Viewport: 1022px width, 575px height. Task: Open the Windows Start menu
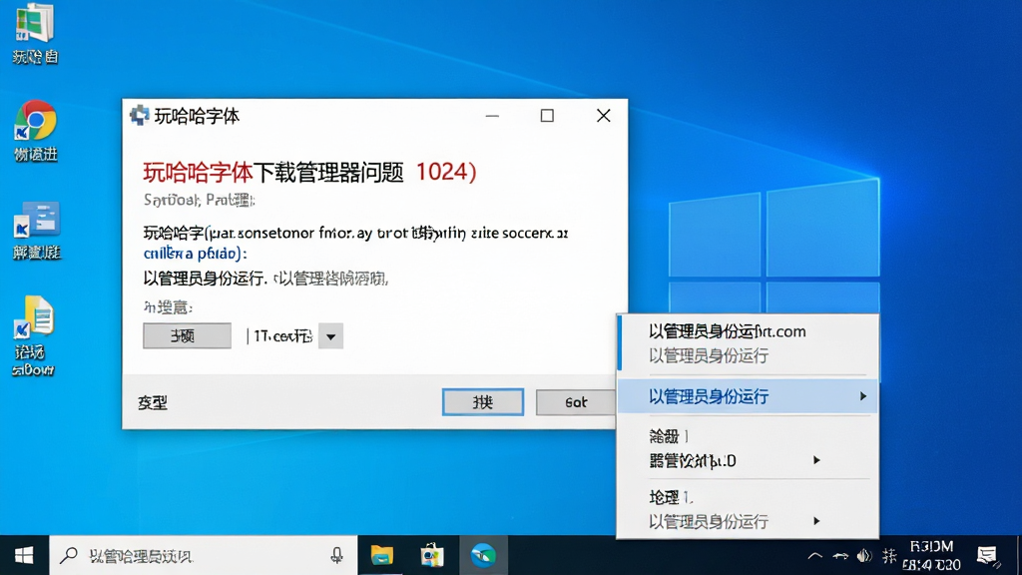point(24,555)
